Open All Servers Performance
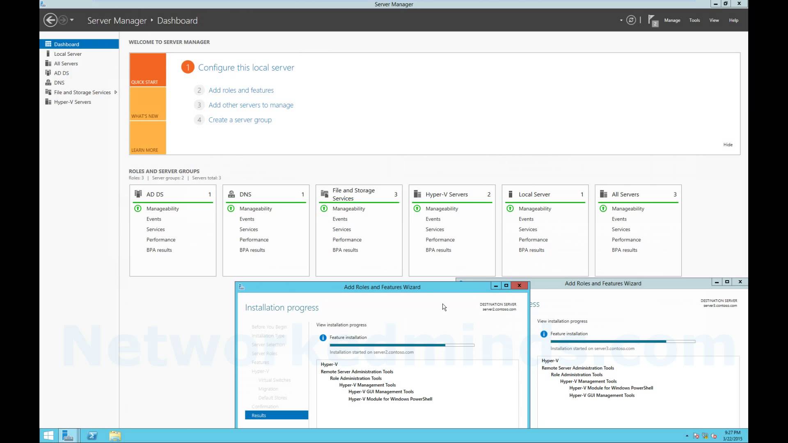The width and height of the screenshot is (788, 443). 626,240
